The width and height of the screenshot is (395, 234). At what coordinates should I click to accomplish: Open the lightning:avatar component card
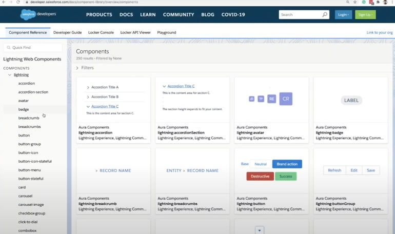click(x=271, y=110)
